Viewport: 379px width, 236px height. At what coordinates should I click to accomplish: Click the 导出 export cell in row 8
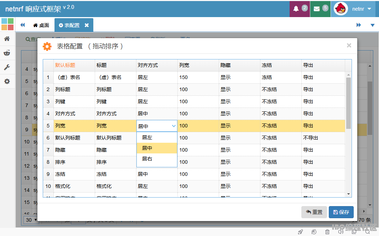pos(323,162)
